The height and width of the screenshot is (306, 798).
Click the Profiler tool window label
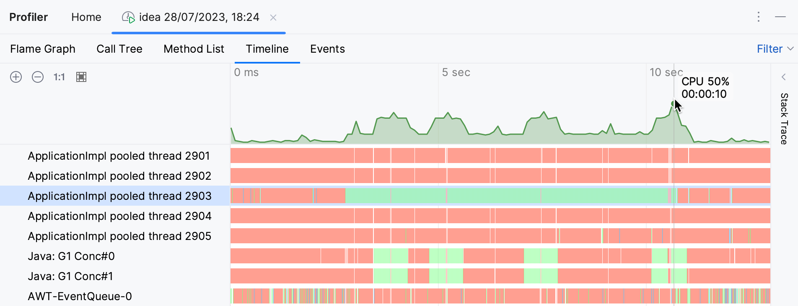[x=28, y=17]
